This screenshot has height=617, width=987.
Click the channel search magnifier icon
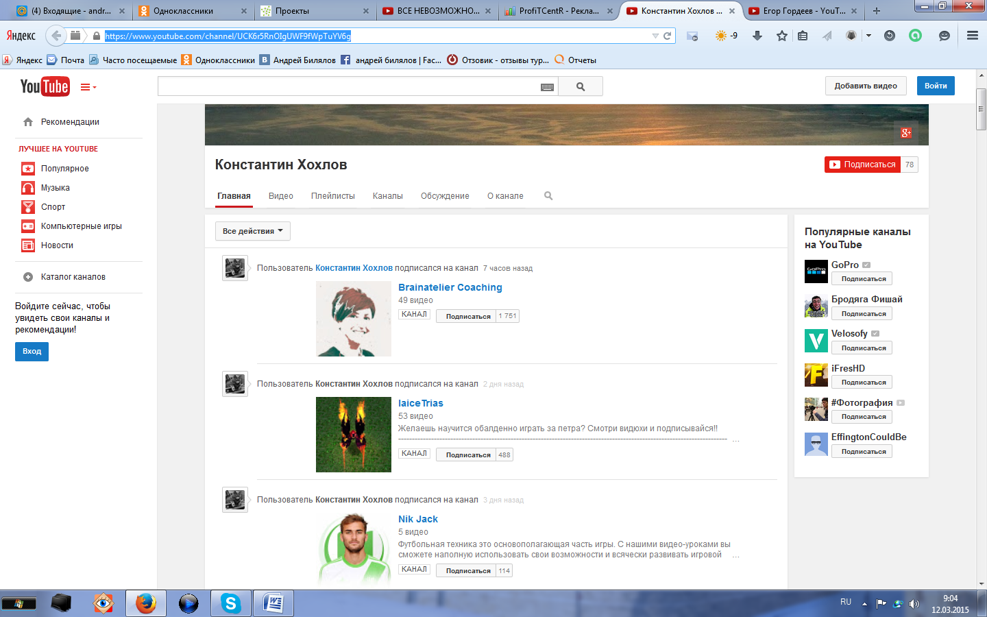coord(548,196)
